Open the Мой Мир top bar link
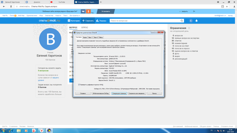The image size is (237, 133). [21, 16]
